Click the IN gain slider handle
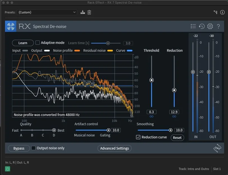This screenshot has width=228, height=175. coord(193,72)
